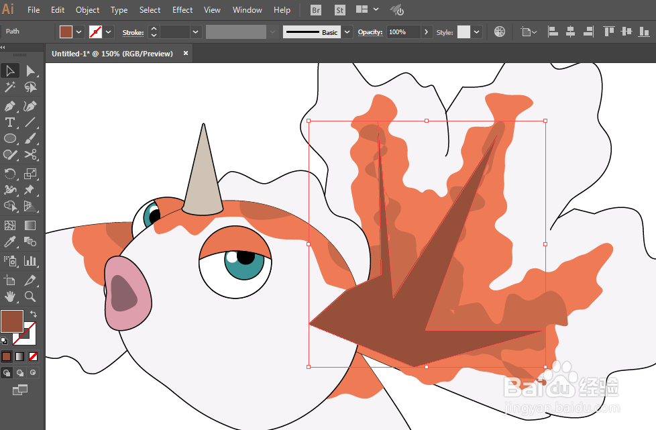Open Adobe Bridge with Br button
Viewport: 656px width, 430px height.
click(x=316, y=10)
